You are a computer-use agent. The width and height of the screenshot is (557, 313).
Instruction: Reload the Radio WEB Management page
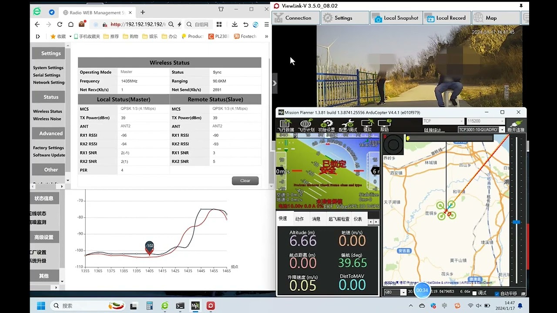coord(60,24)
